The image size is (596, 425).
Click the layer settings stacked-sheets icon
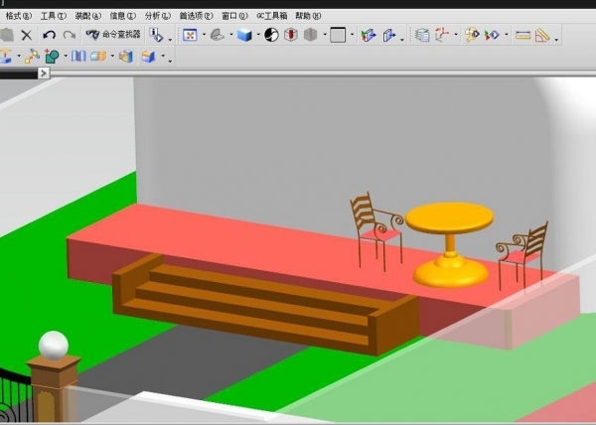(422, 35)
